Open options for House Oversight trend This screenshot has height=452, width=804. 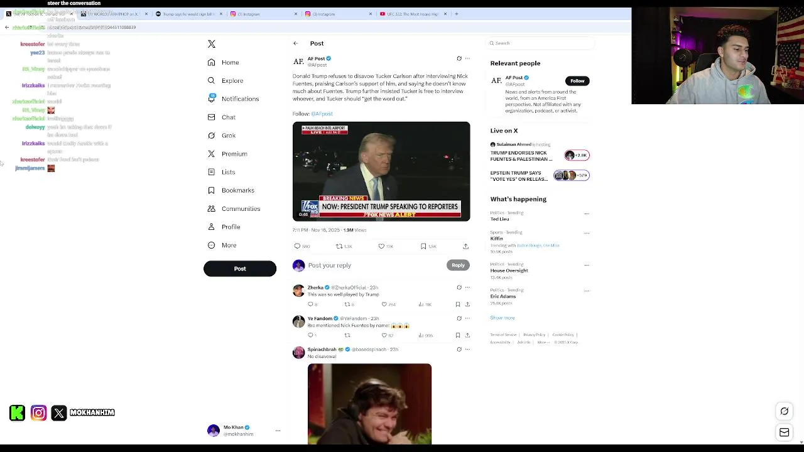(587, 265)
